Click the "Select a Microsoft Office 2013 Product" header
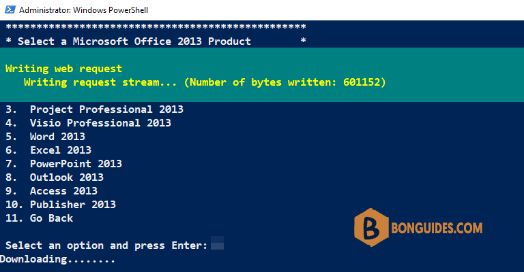The image size is (524, 272). tap(134, 41)
